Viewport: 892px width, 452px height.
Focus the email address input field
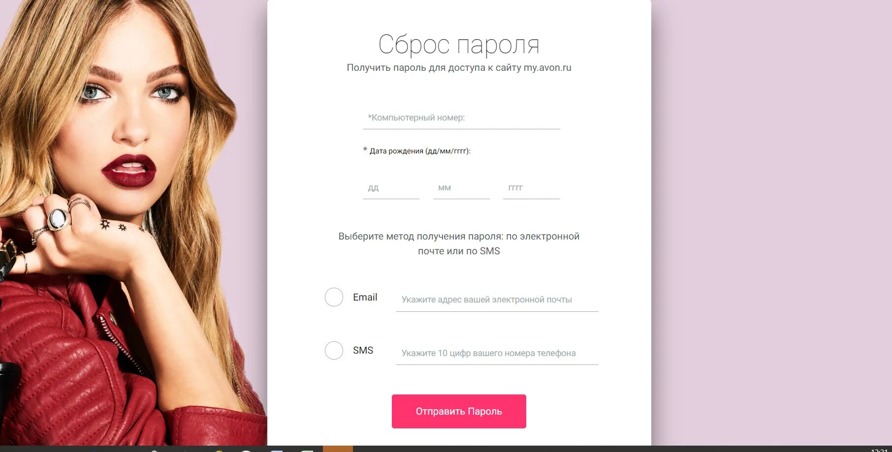point(497,300)
